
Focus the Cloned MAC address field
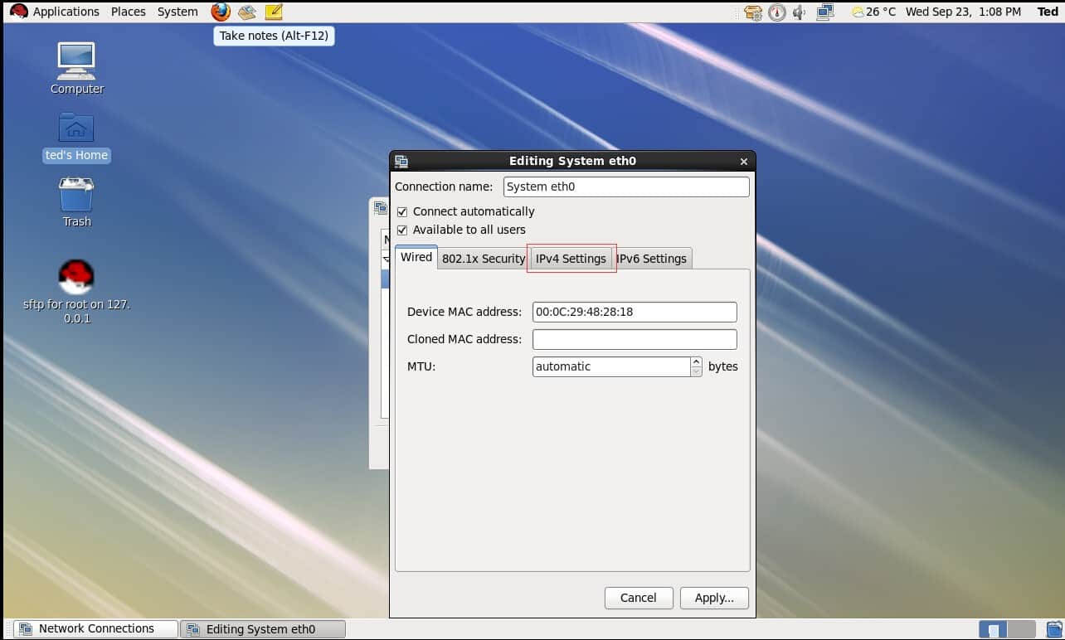coord(635,339)
